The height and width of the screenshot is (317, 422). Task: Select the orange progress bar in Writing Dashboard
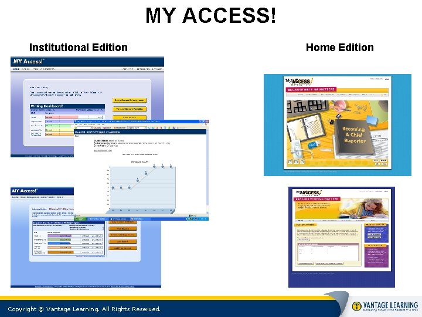coord(60,134)
